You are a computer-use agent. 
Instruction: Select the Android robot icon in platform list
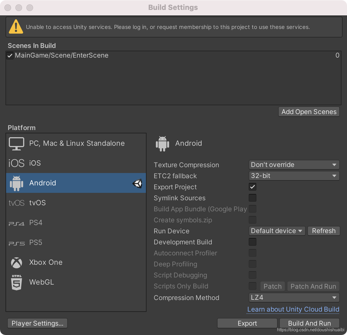(x=17, y=183)
